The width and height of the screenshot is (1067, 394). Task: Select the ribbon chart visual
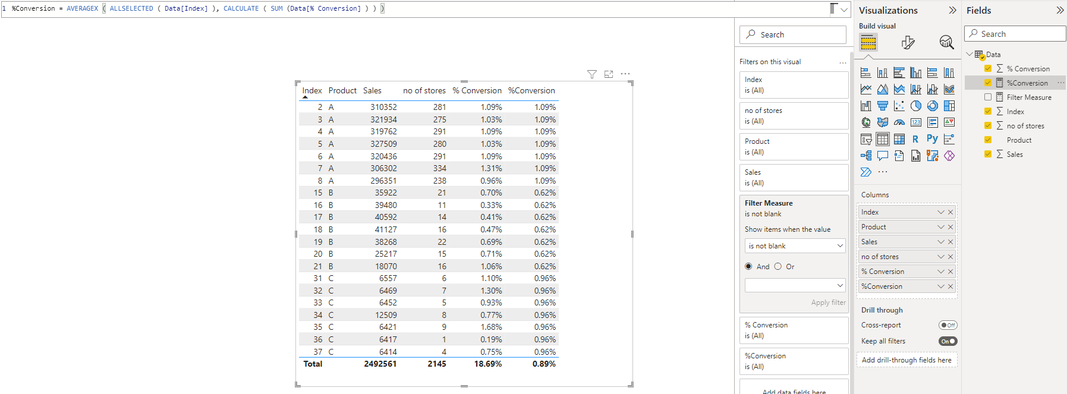949,89
